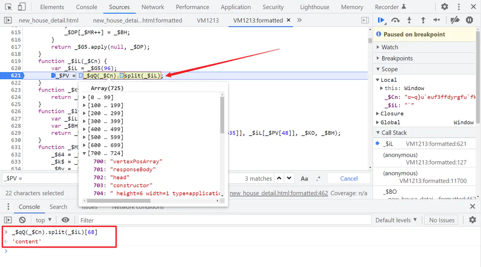
Task: Clear the console with the ban icon
Action: [22, 220]
